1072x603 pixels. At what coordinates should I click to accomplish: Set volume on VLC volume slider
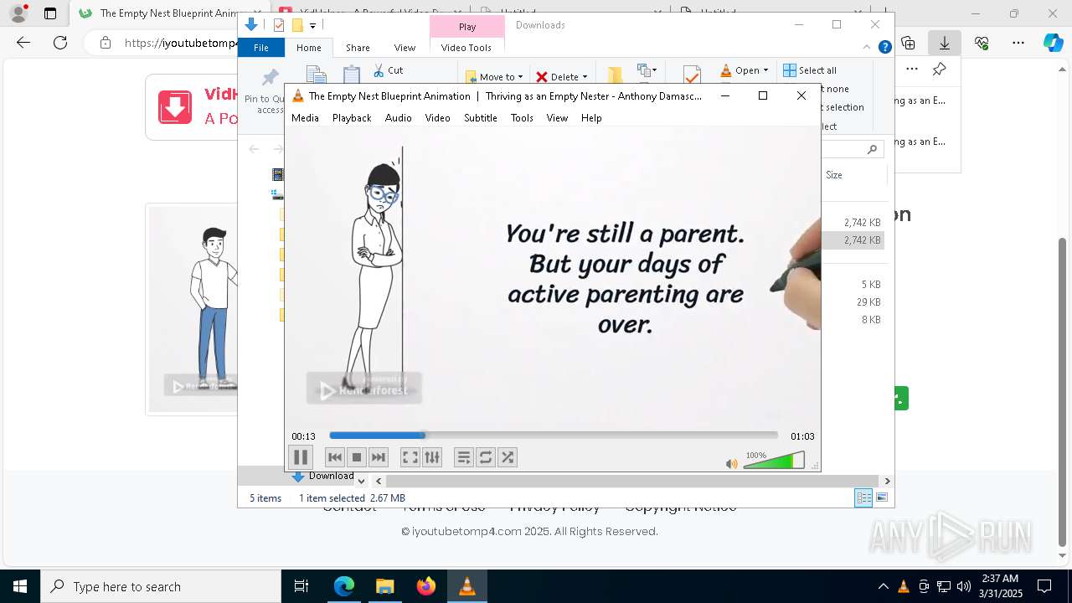click(773, 461)
